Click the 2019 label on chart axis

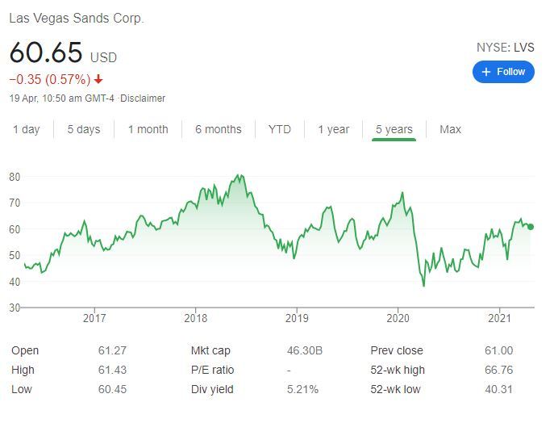[297, 316]
